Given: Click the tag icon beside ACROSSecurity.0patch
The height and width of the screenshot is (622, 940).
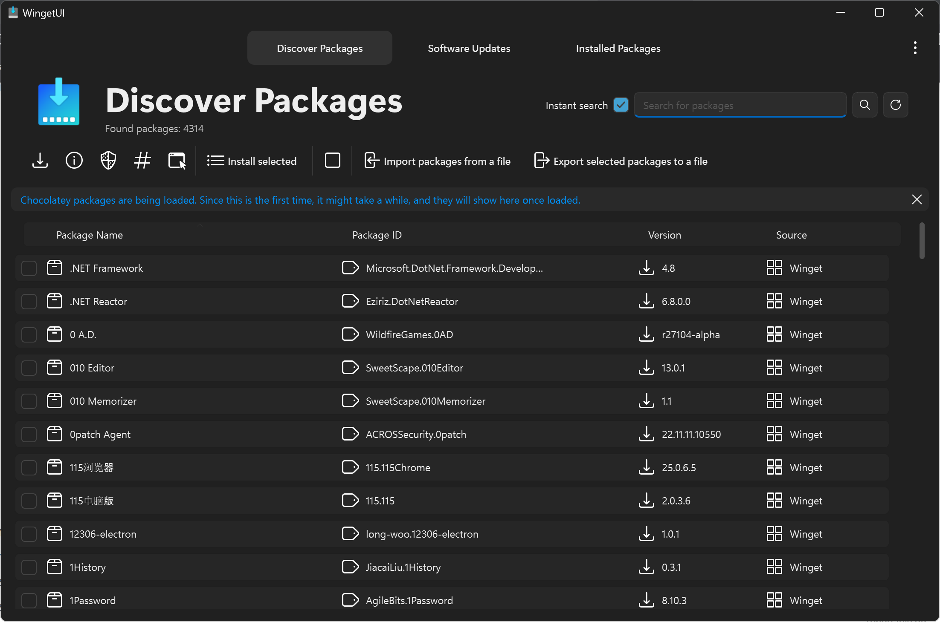Looking at the screenshot, I should click(x=351, y=434).
